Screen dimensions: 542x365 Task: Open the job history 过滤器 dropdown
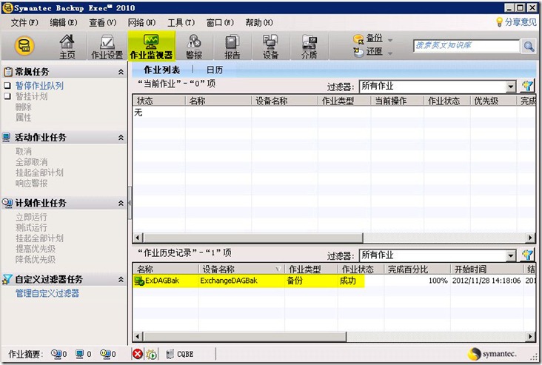[x=511, y=255]
